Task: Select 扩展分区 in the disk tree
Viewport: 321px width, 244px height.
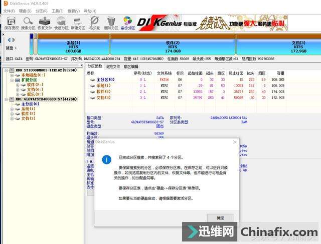Action: (29, 80)
